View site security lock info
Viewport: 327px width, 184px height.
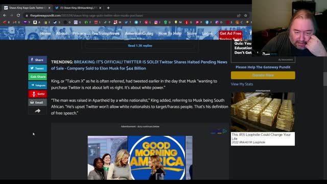point(27,15)
